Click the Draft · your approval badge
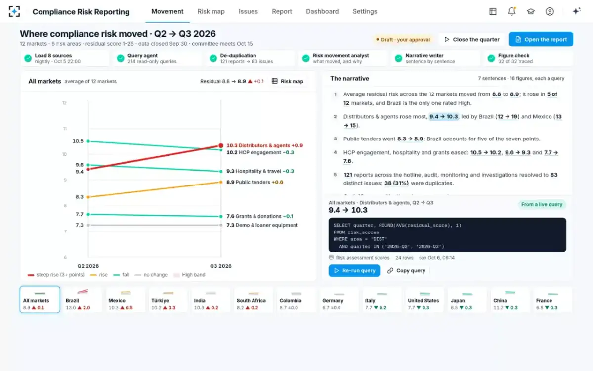Viewport: 593px width, 371px height. click(x=402, y=40)
